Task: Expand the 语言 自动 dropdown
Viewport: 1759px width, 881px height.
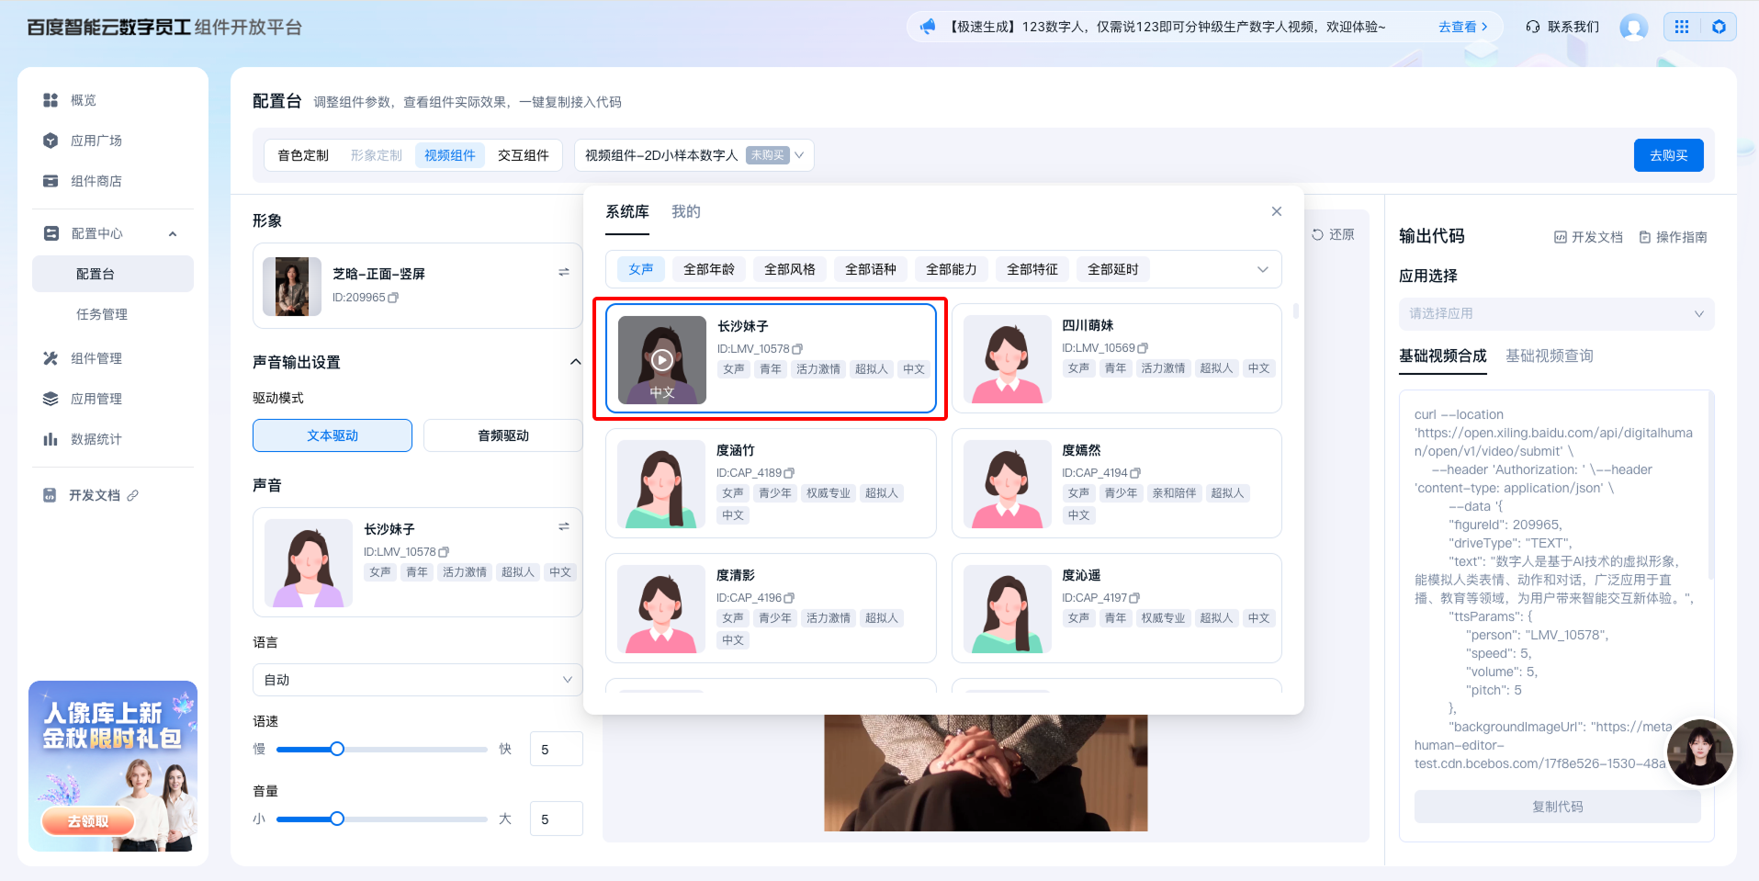Action: 417,680
